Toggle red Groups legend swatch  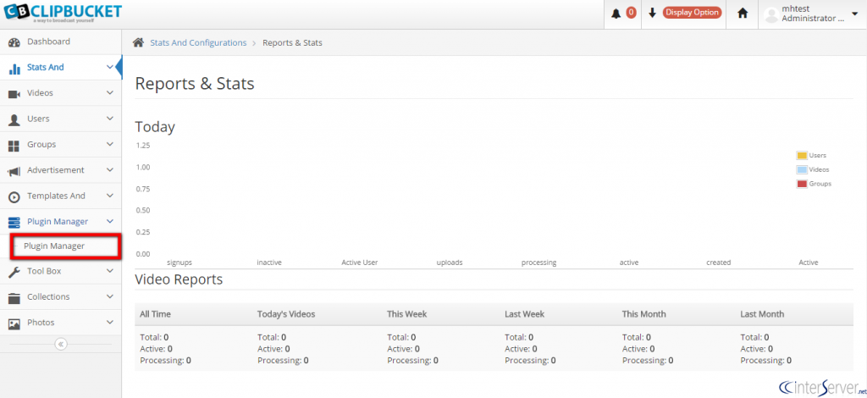[802, 184]
